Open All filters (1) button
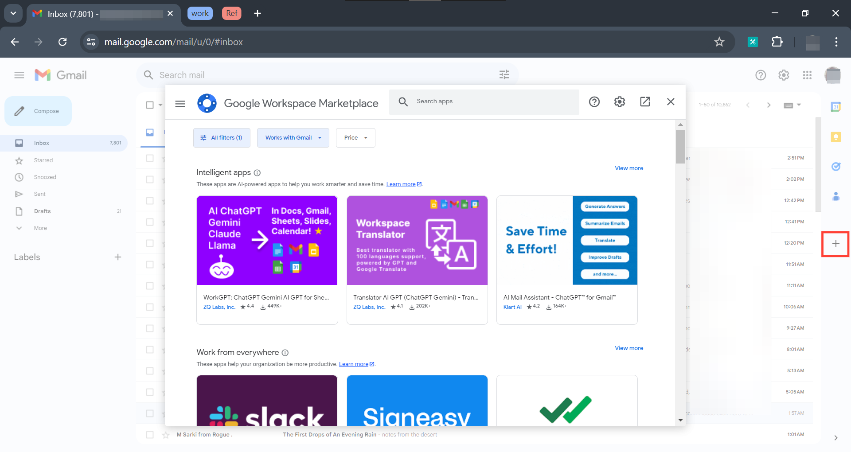The height and width of the screenshot is (452, 851). coord(222,138)
